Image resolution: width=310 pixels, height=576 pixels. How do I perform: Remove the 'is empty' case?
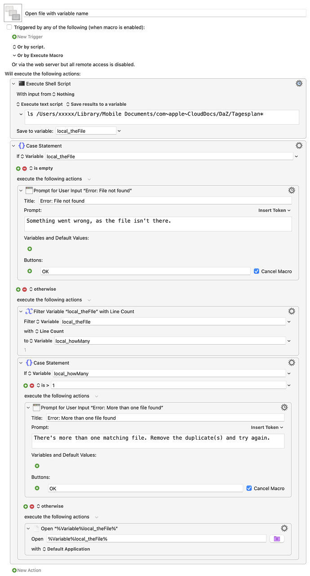point(25,168)
